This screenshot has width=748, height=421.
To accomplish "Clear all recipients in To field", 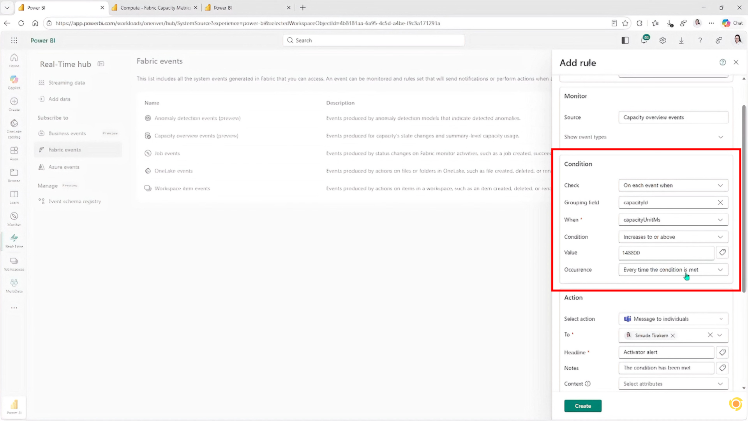I will pyautogui.click(x=710, y=335).
